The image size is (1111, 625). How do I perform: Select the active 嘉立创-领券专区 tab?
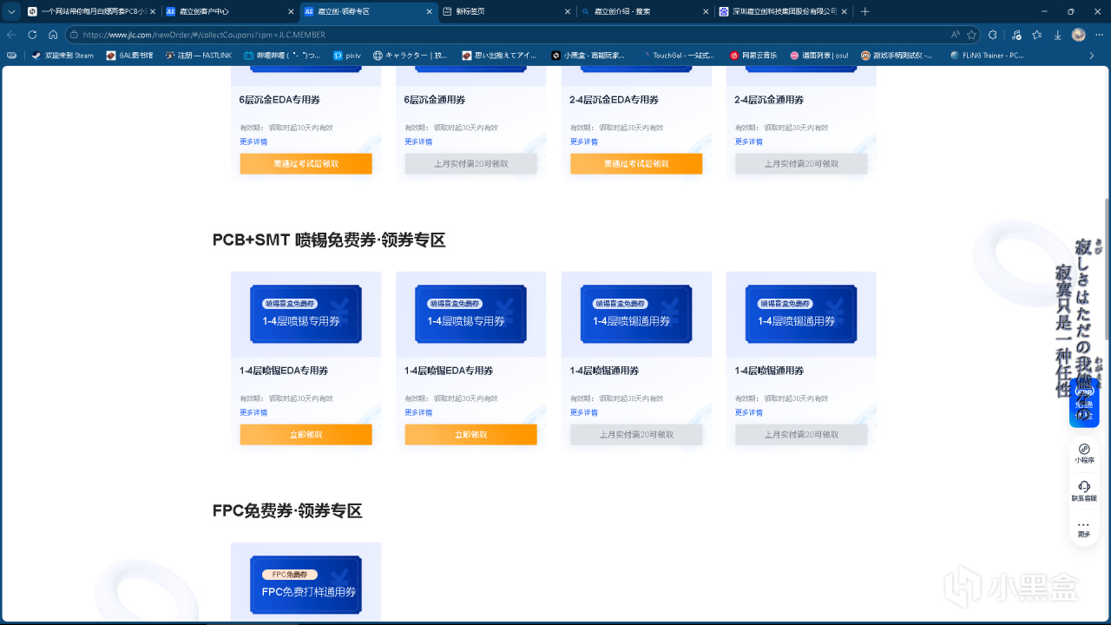pos(366,11)
